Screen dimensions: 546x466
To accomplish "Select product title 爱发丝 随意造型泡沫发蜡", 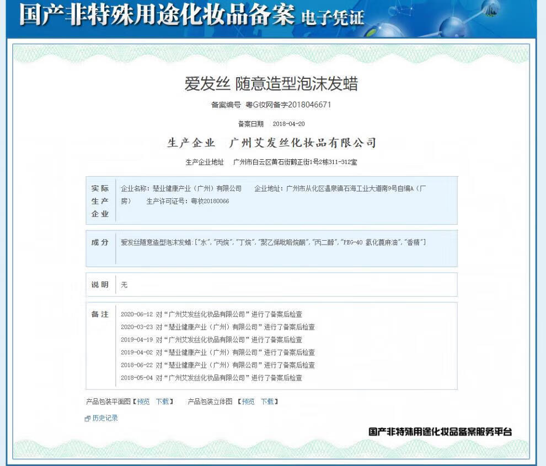I will 271,84.
